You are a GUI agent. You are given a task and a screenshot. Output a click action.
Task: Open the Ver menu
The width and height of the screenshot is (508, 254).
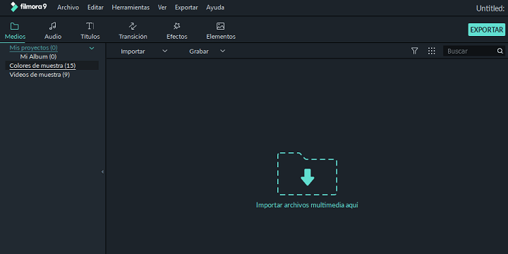coord(162,8)
